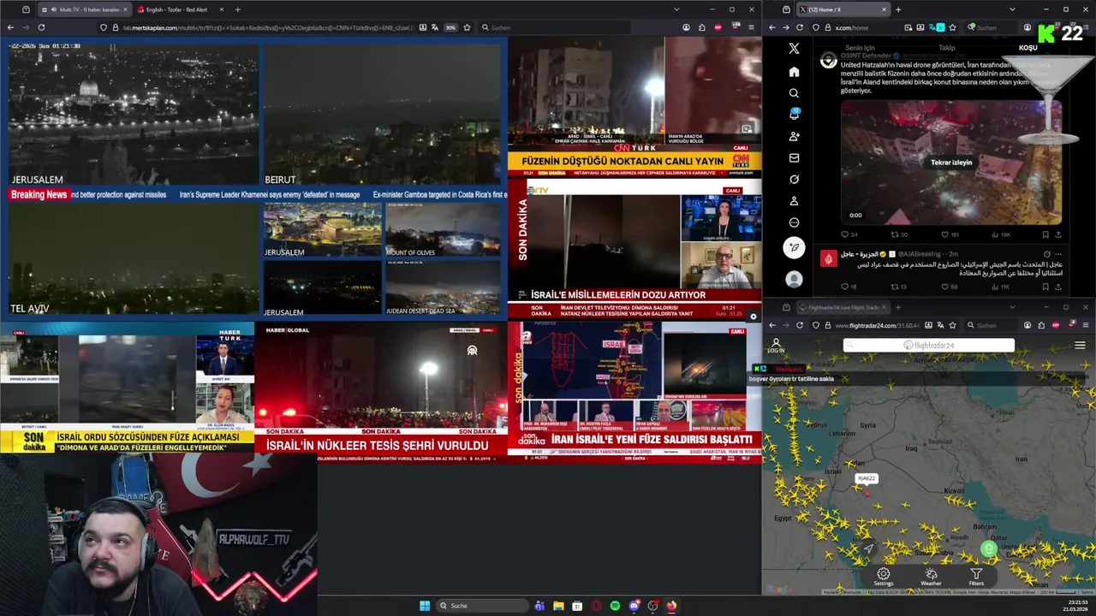Open X Profile icon in sidebar

point(794,201)
